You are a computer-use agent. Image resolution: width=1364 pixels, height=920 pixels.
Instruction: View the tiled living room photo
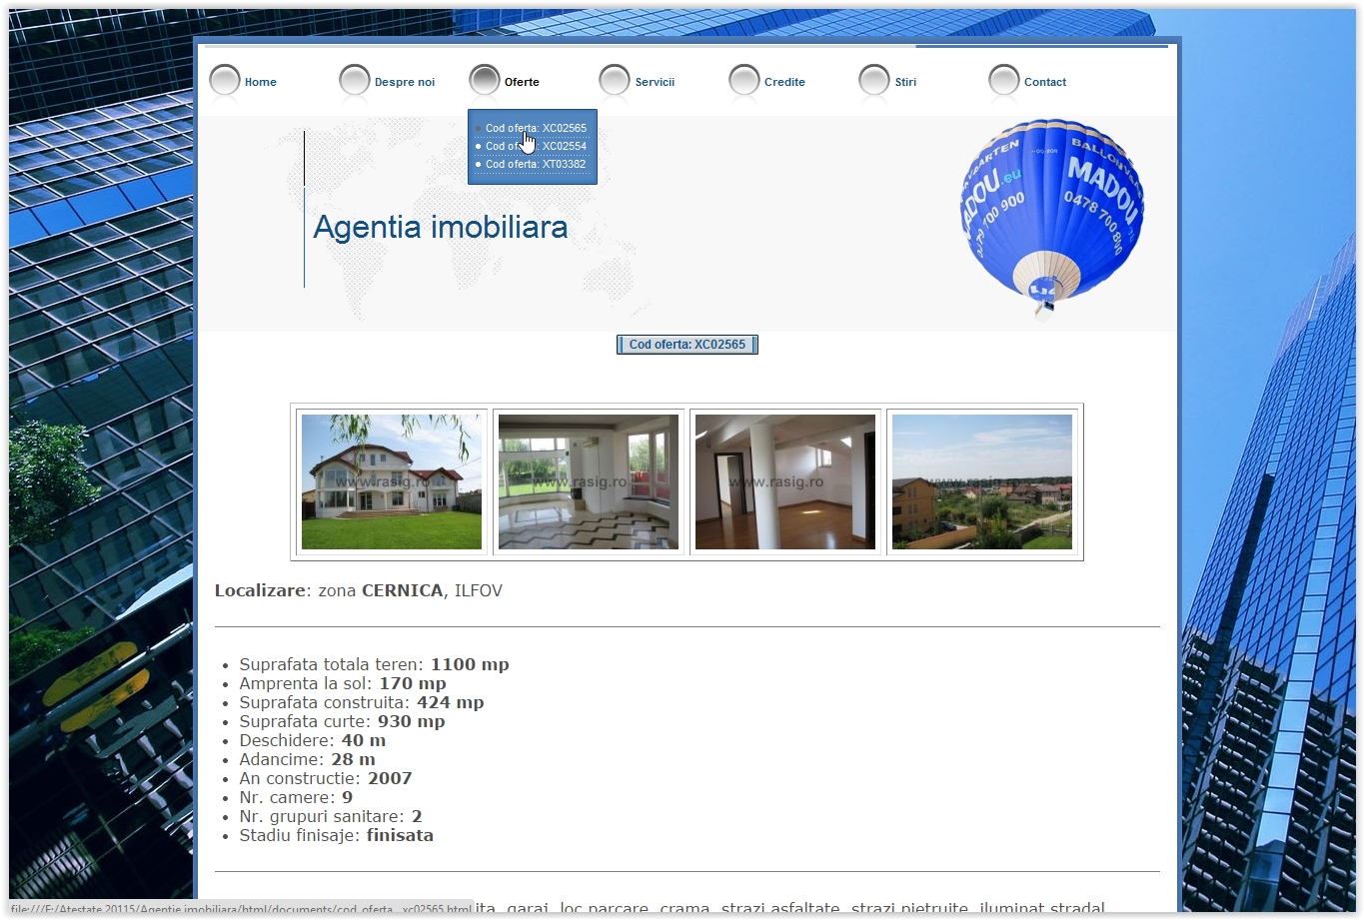pos(588,482)
